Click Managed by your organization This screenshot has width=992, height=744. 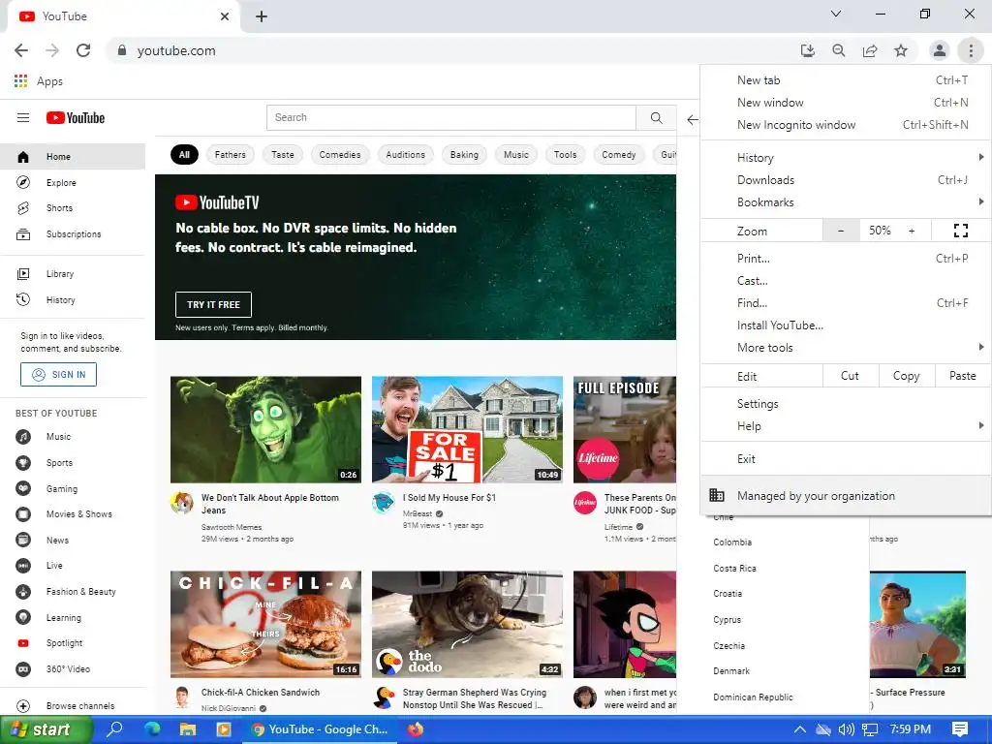click(846, 496)
